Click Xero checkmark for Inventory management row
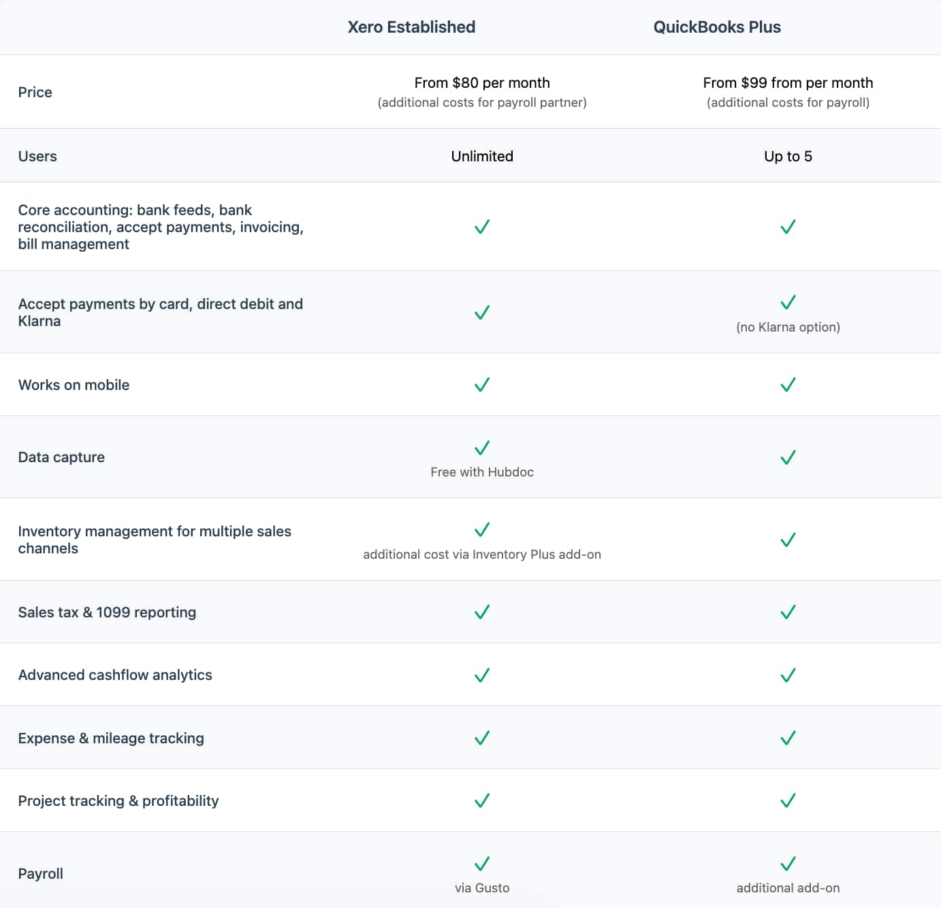Image resolution: width=941 pixels, height=908 pixels. [482, 530]
